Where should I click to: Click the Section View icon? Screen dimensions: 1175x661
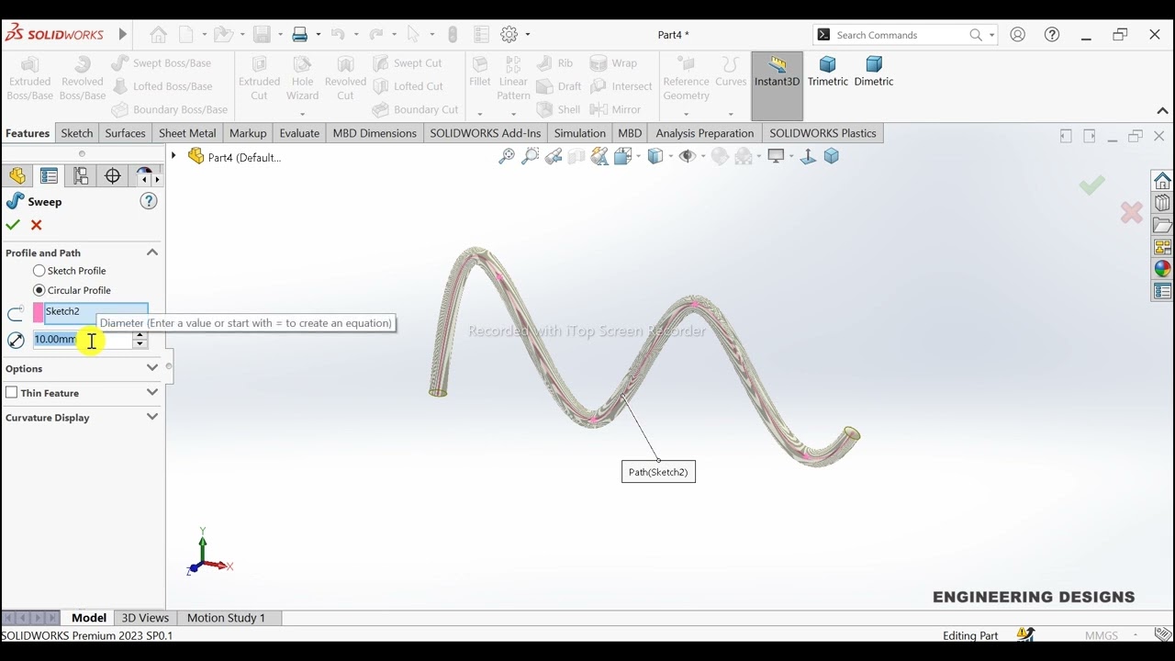(x=576, y=156)
